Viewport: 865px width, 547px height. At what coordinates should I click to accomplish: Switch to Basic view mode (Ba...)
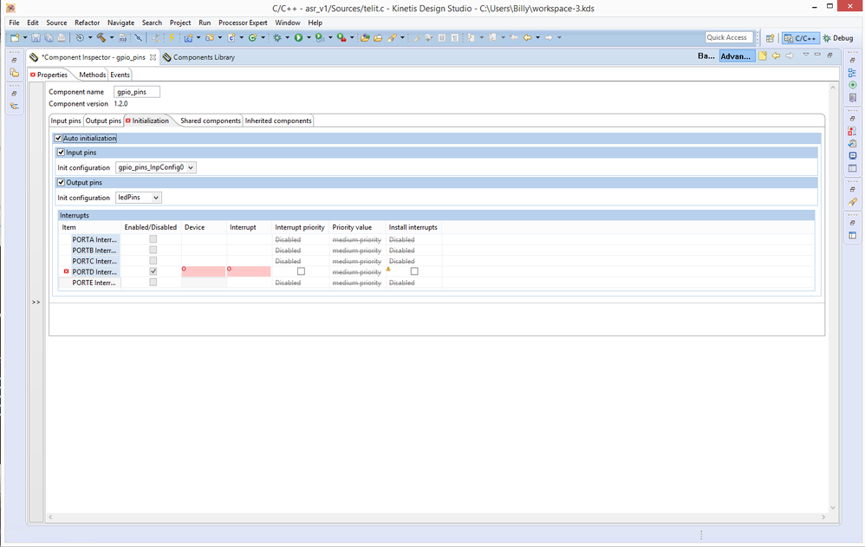(706, 56)
